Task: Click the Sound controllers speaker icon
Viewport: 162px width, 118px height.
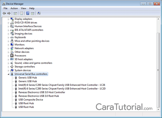Action: [x=12, y=63]
